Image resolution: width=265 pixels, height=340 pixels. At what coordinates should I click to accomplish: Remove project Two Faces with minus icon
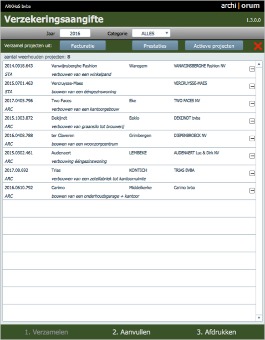pos(252,104)
